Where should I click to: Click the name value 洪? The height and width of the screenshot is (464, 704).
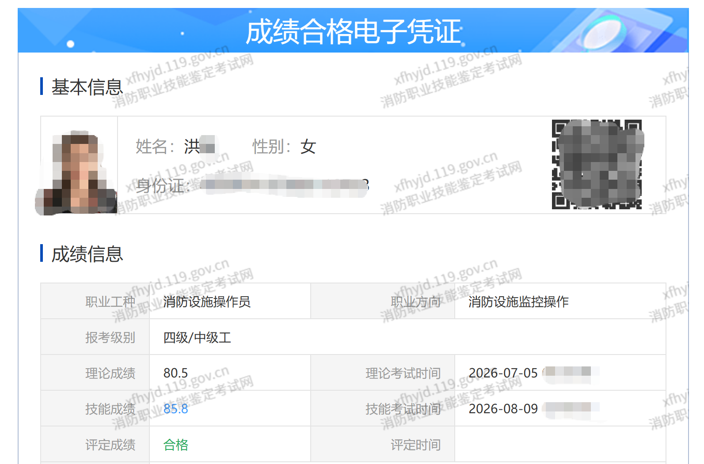click(x=192, y=146)
